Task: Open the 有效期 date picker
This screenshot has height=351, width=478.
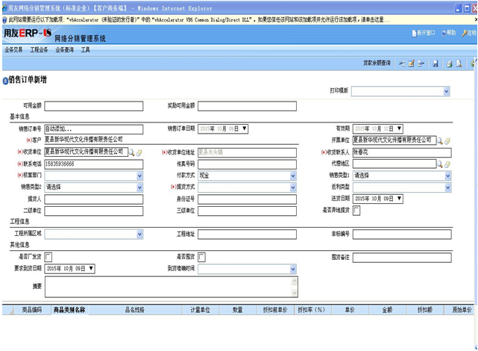Action: point(400,128)
